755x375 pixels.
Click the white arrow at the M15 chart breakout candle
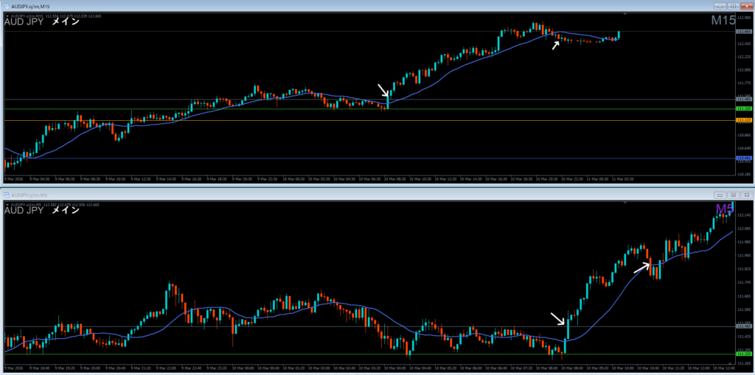point(382,90)
